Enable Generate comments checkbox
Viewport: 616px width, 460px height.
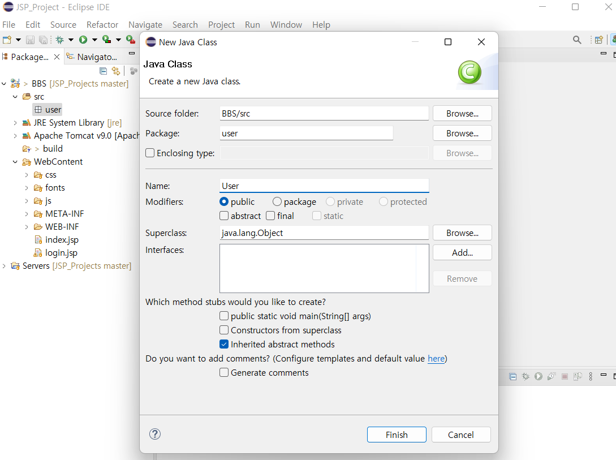click(x=224, y=372)
